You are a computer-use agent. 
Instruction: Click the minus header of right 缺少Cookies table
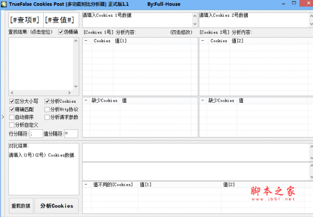[203, 101]
